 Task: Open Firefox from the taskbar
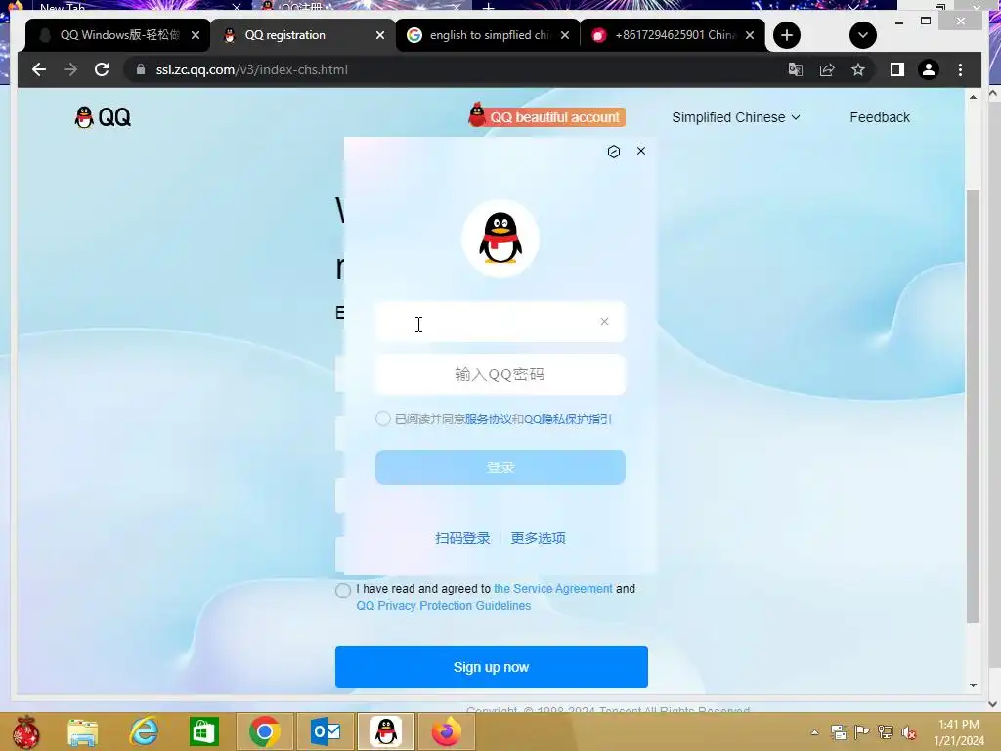tap(446, 731)
